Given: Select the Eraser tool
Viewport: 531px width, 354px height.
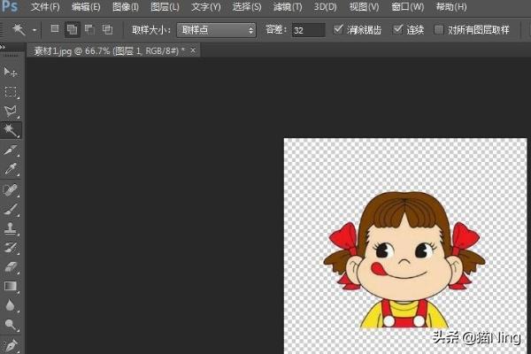Looking at the screenshot, I should [x=10, y=267].
